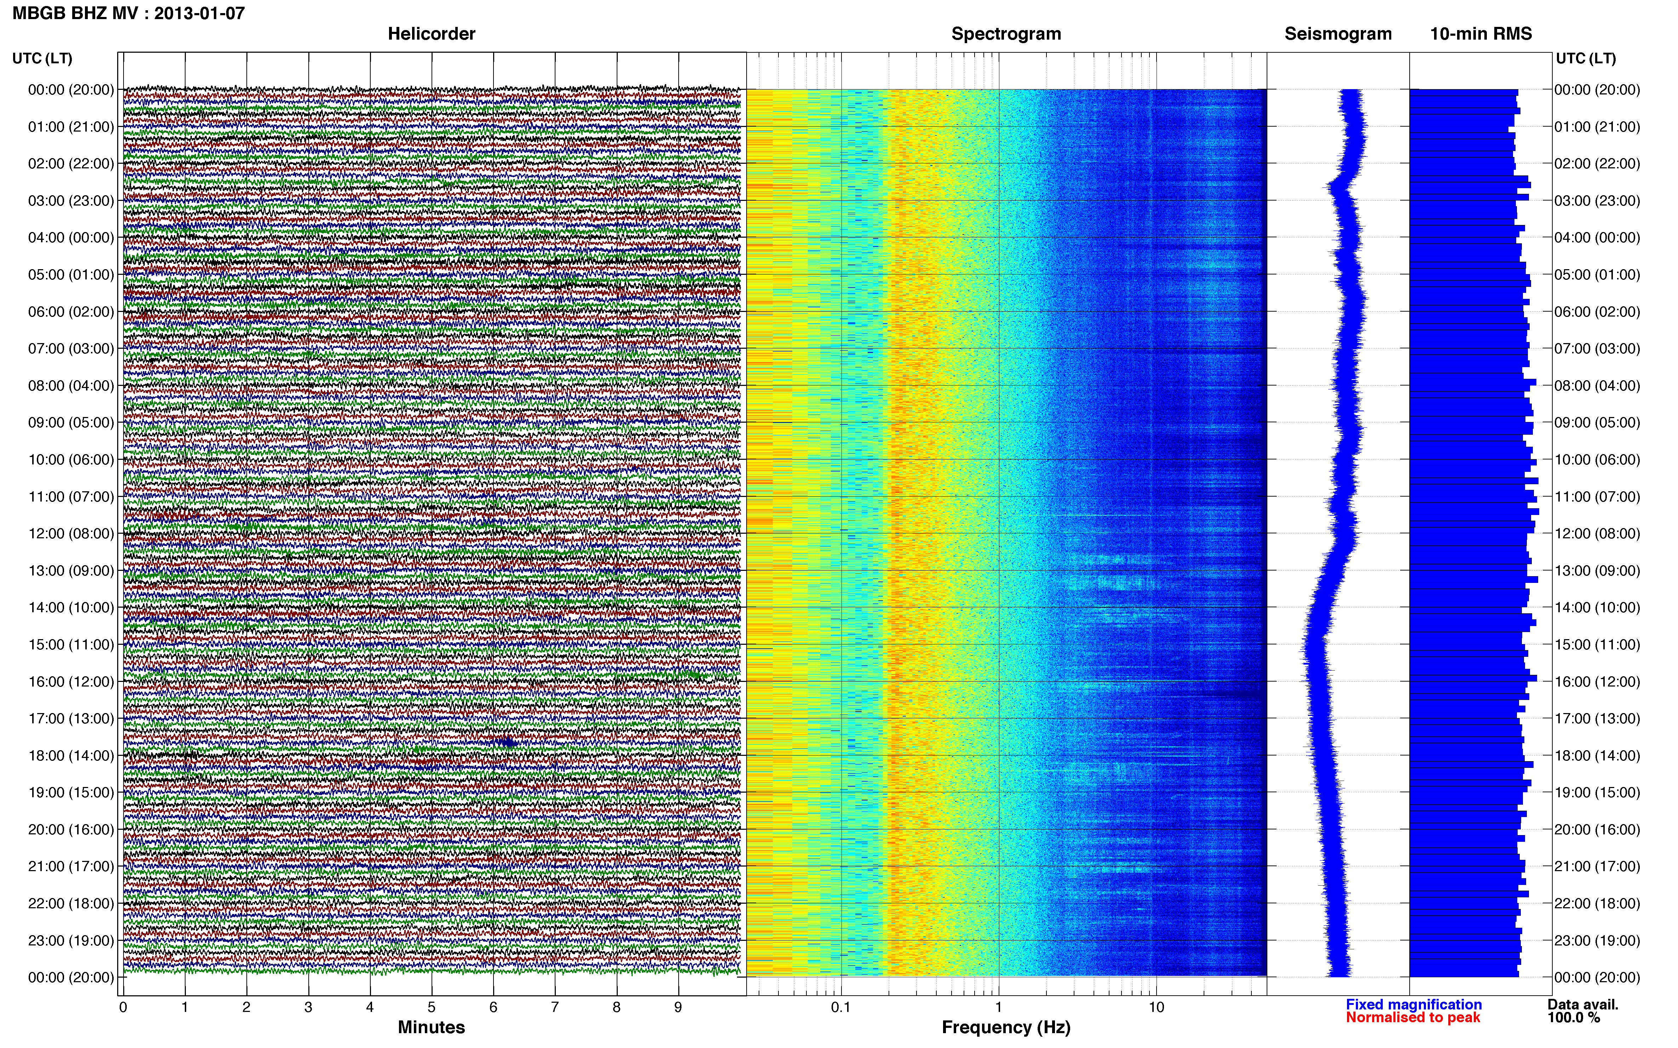Click 08:00 (04:00) on the helicorder time axis

point(71,386)
